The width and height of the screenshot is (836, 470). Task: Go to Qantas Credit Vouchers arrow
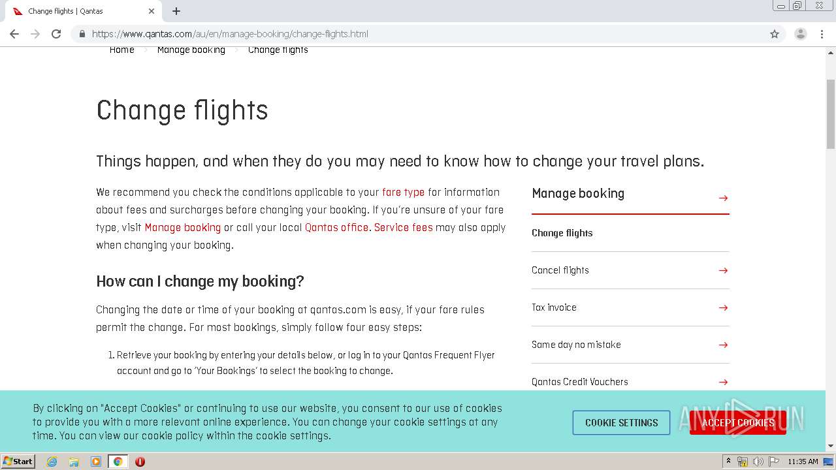click(x=723, y=382)
